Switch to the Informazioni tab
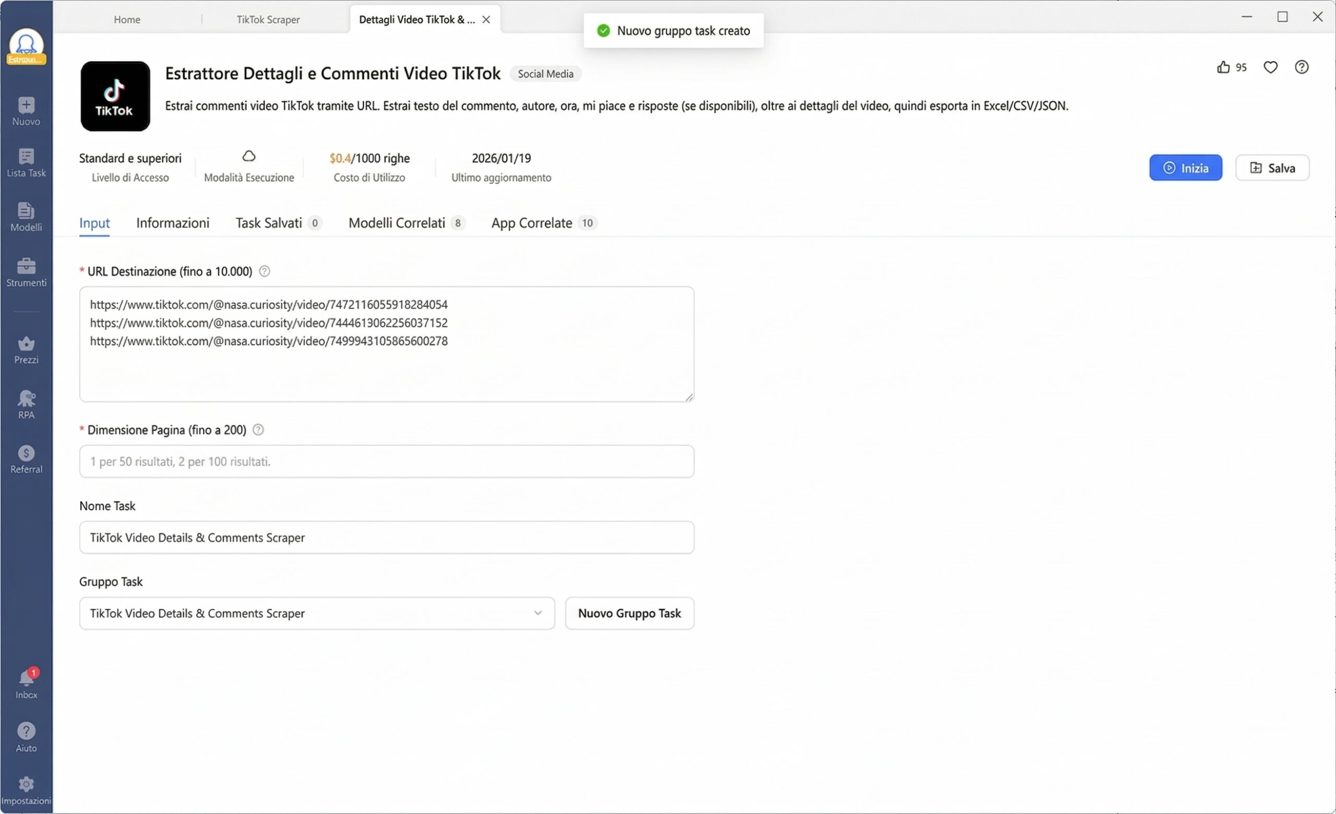 click(x=172, y=223)
